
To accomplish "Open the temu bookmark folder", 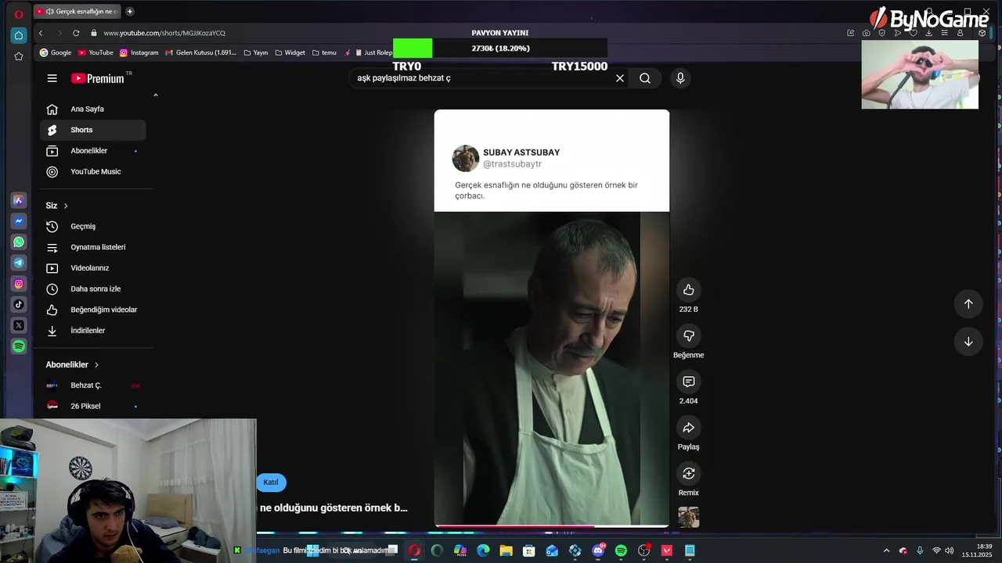I will [324, 52].
